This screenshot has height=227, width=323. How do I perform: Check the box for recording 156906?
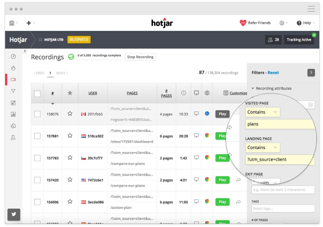37,202
